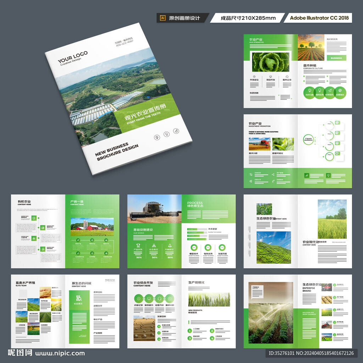Viewport: 363px width, 363px height.
Task: Click the 农业综合开发 heading
Action: coord(143,283)
